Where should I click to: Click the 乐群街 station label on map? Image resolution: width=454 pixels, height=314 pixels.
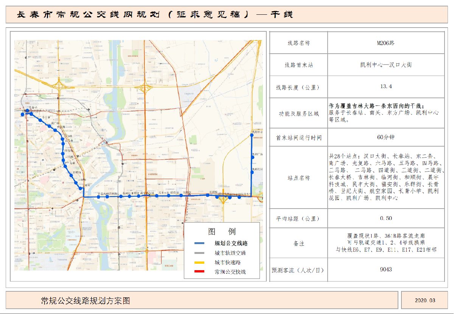186,192
